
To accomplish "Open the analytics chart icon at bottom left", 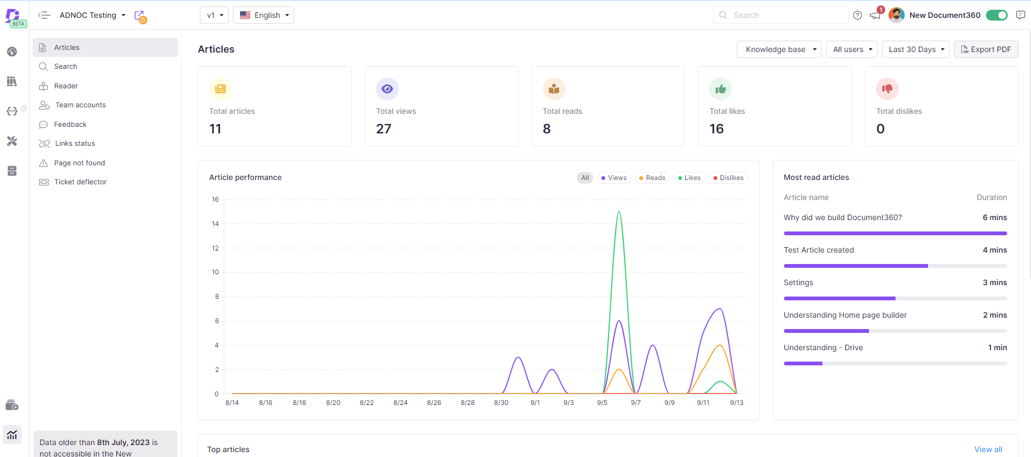I will pos(12,435).
